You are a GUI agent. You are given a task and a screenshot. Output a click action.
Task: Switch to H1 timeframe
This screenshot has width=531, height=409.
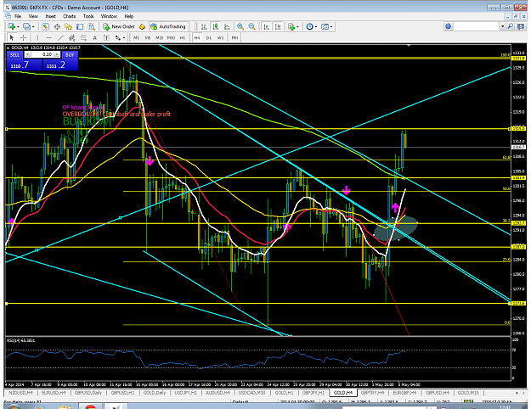click(x=182, y=38)
